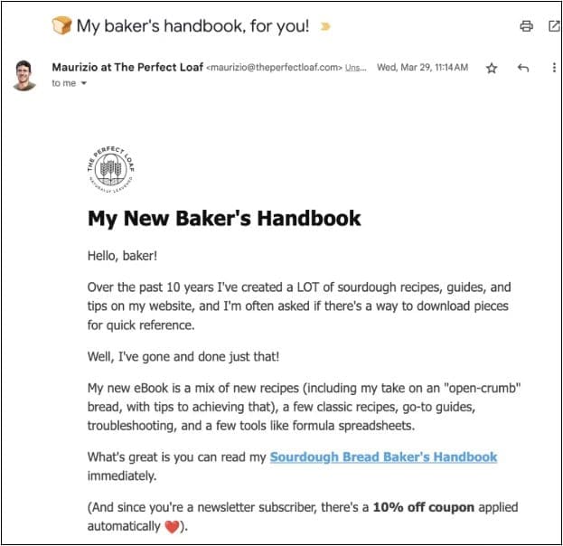Viewport: 563px width, 546px height.
Task: Open the three-dot More options menu
Action: 552,68
